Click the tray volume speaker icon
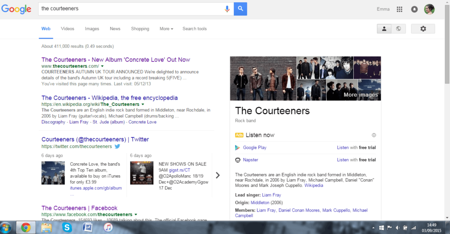The image size is (450, 234). coord(397,228)
